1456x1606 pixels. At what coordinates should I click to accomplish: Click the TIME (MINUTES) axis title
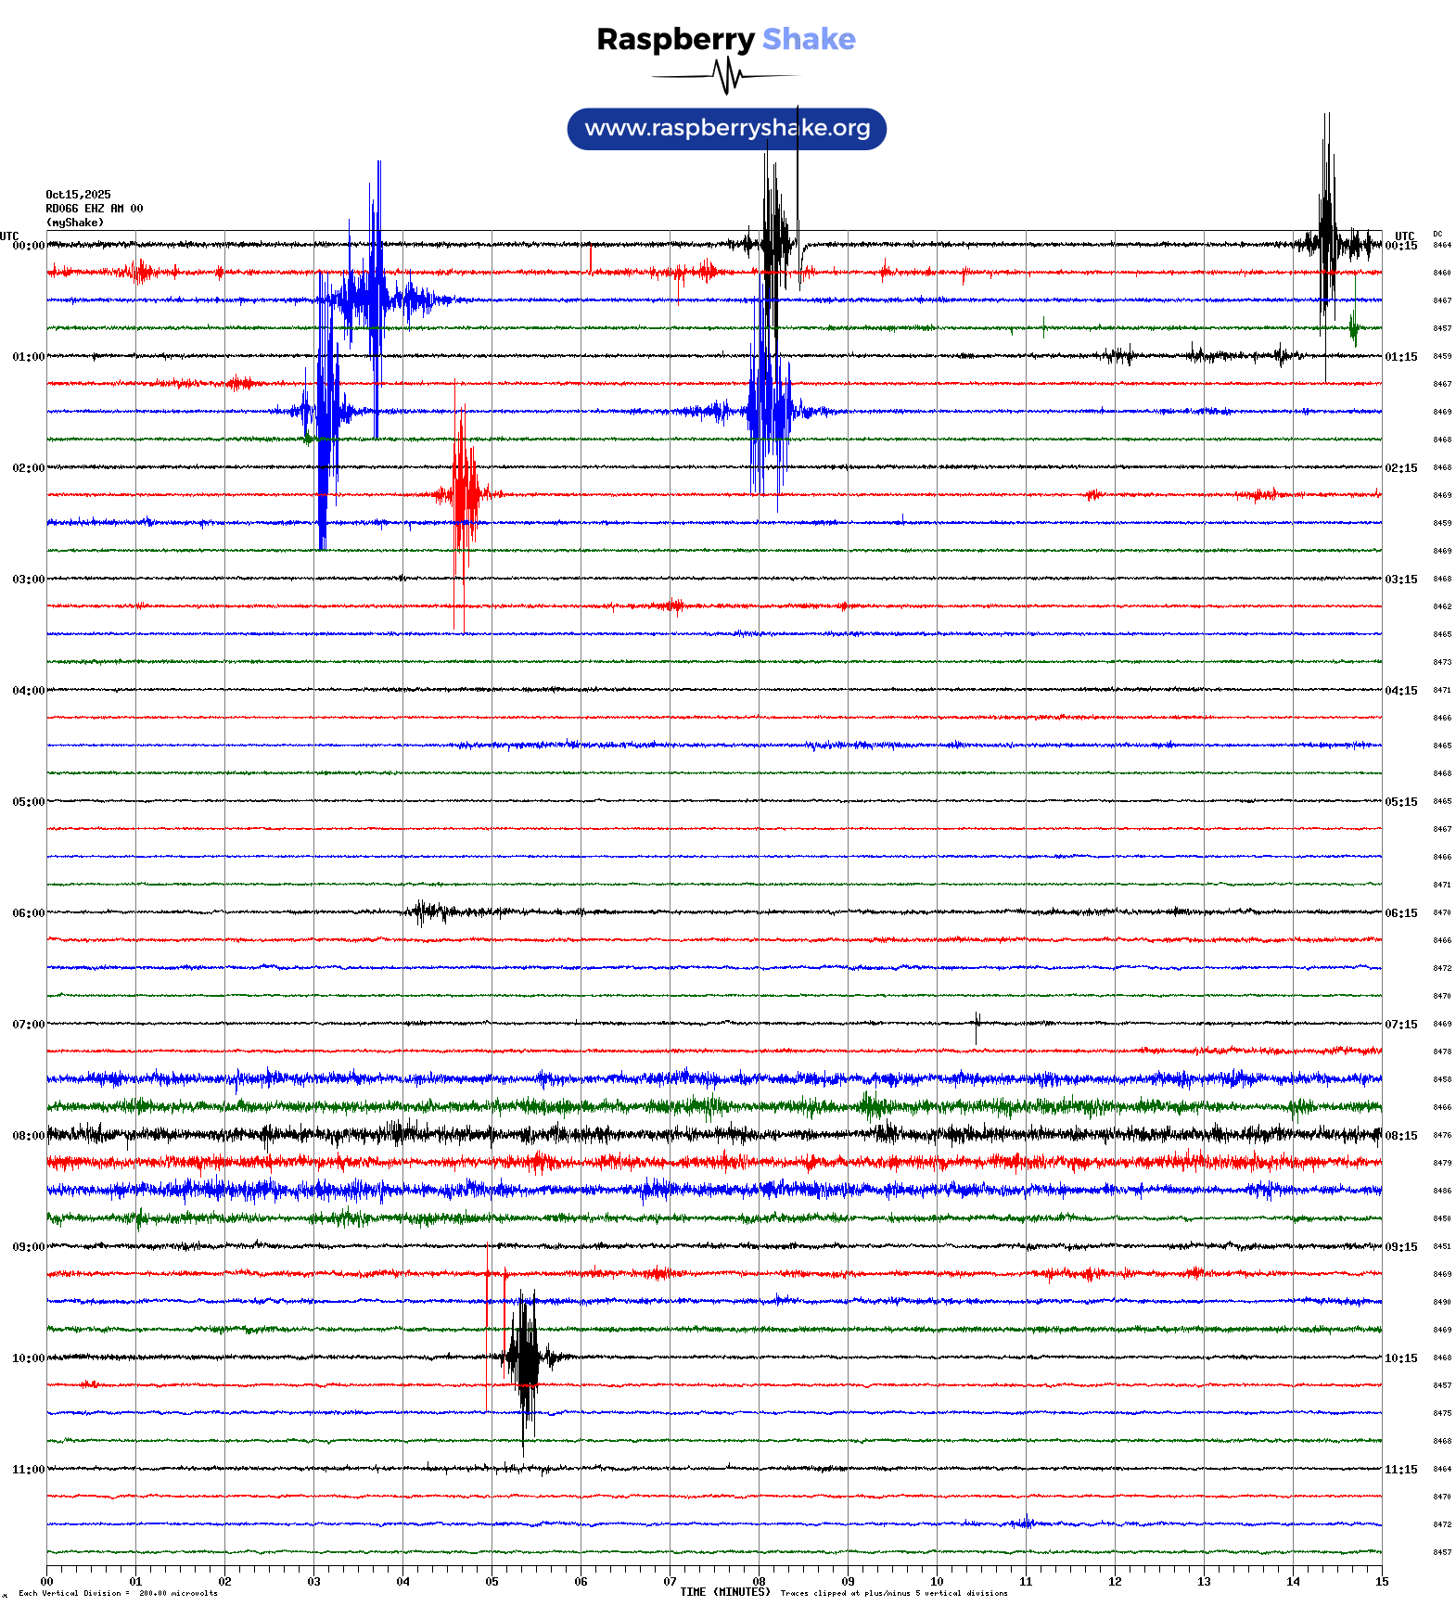tap(724, 1592)
